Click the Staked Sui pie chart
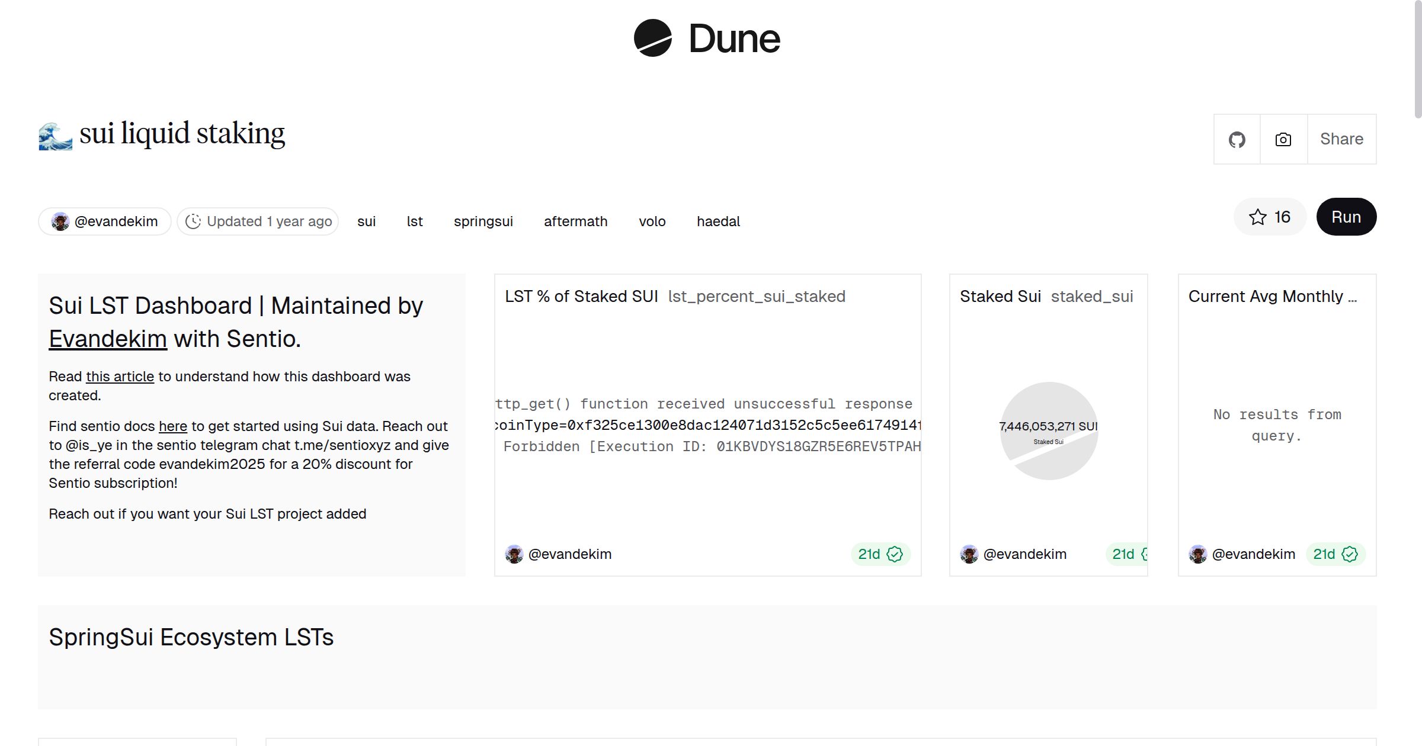The image size is (1422, 746). click(1049, 431)
